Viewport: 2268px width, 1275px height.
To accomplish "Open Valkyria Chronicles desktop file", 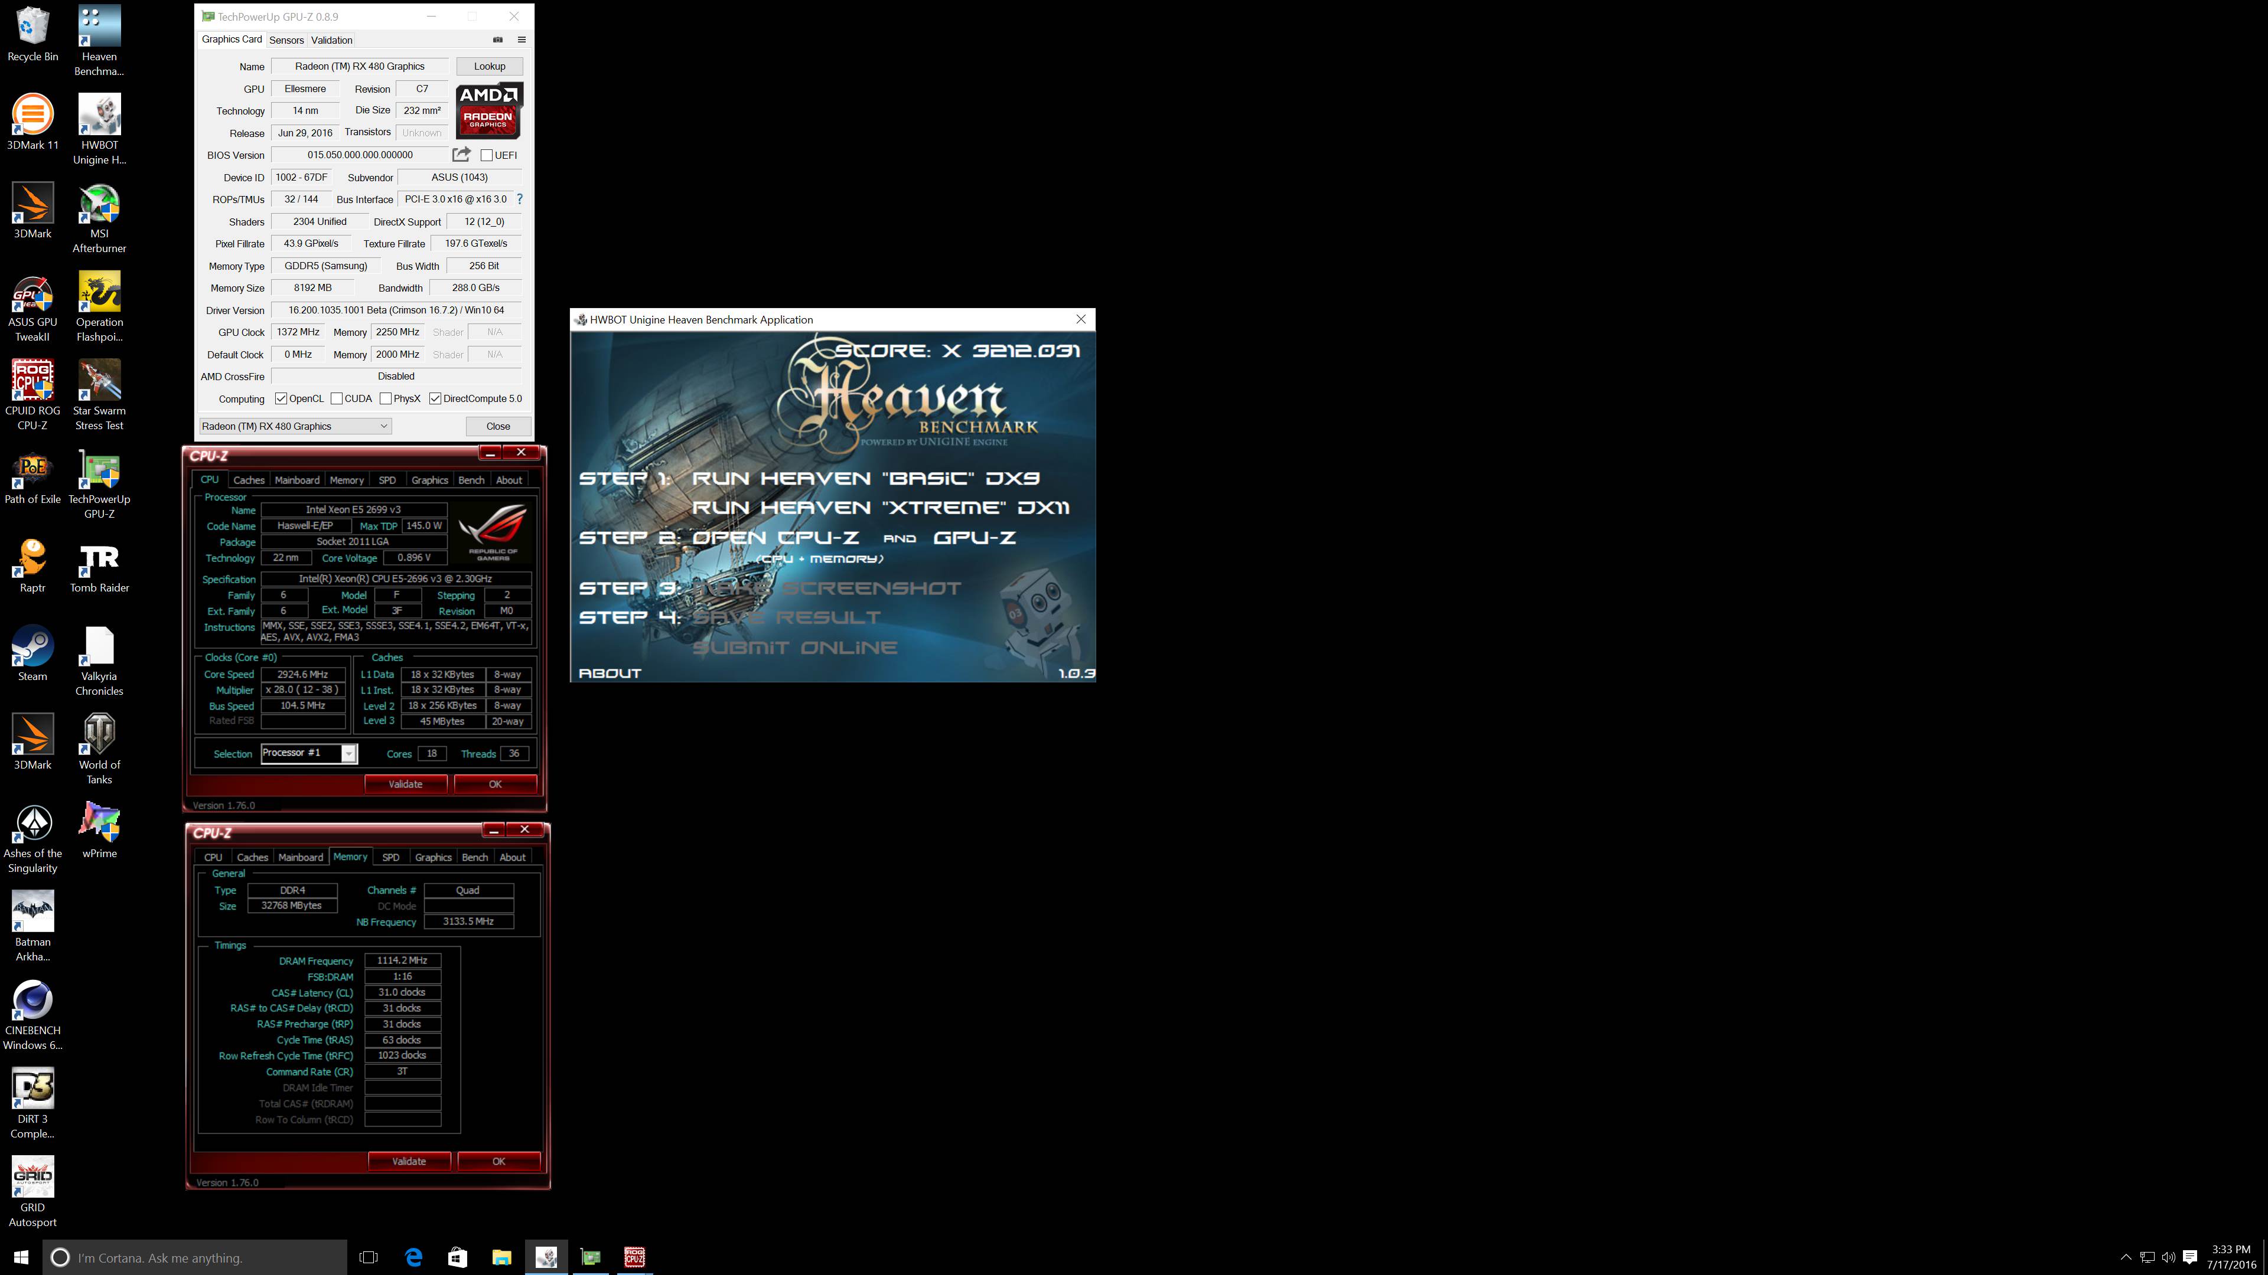I will coord(99,661).
